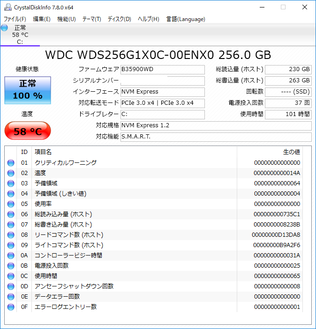Click the features field S.M.A.R.T.
Viewport: 316px width, 329px height.
click(216, 137)
